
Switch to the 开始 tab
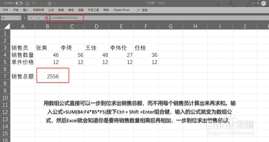16,10
